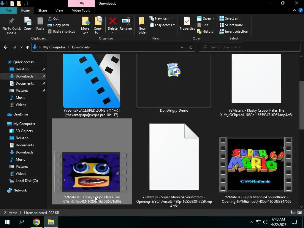Switch to details view in status bar
The width and height of the screenshot is (304, 228).
293,213
